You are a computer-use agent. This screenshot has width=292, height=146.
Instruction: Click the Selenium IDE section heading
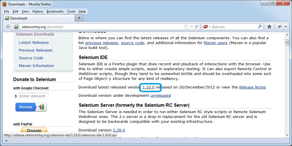point(93,57)
